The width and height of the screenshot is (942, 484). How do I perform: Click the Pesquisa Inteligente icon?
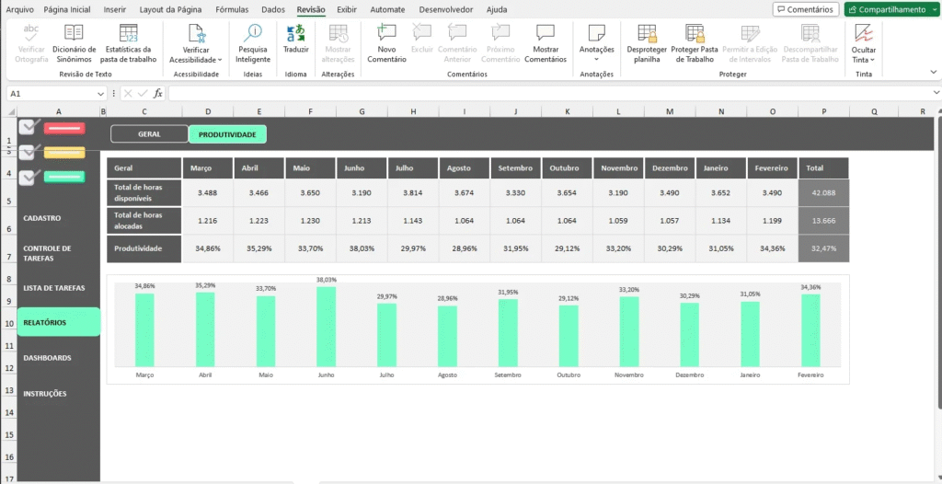click(x=253, y=34)
